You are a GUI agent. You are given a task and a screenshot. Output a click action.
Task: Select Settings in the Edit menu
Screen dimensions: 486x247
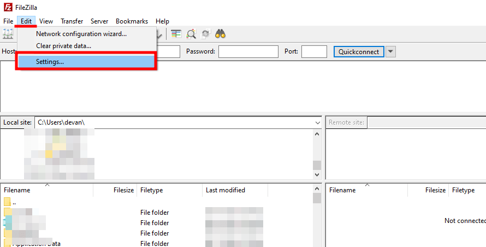pyautogui.click(x=86, y=61)
